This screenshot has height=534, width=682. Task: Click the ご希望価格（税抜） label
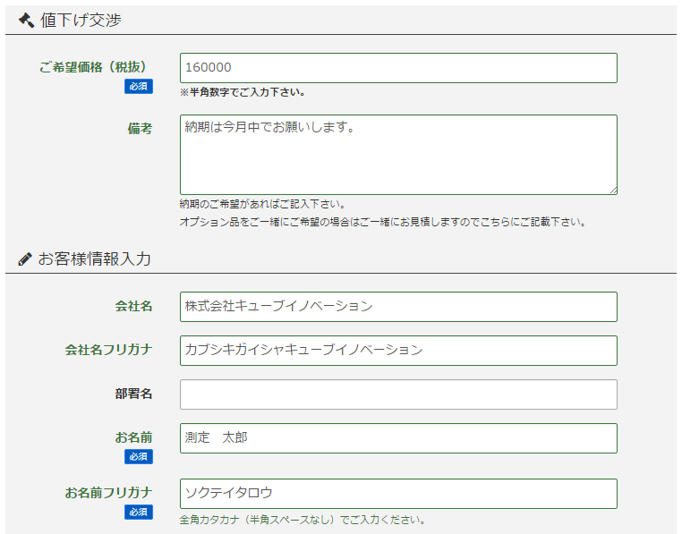93,67
